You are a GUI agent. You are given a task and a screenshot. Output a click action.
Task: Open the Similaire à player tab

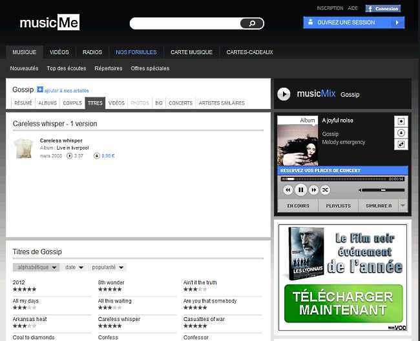click(379, 206)
